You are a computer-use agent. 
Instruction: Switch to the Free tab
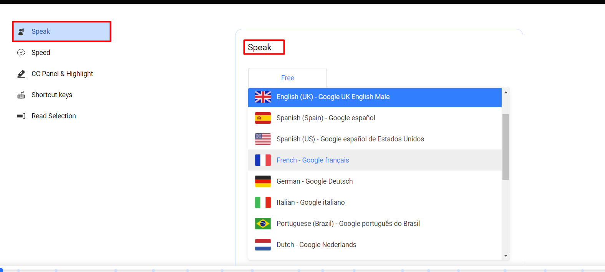tap(287, 78)
